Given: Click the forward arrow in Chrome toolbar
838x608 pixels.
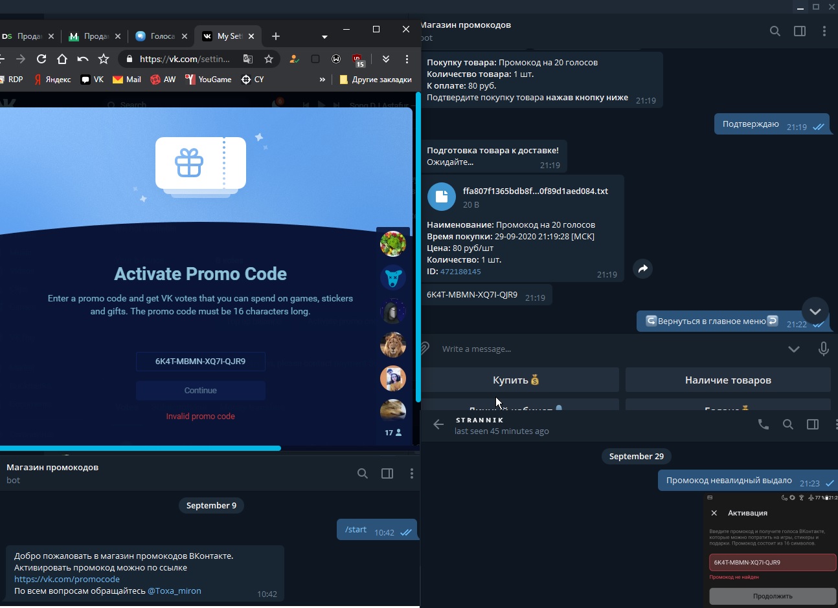Looking at the screenshot, I should 21,59.
